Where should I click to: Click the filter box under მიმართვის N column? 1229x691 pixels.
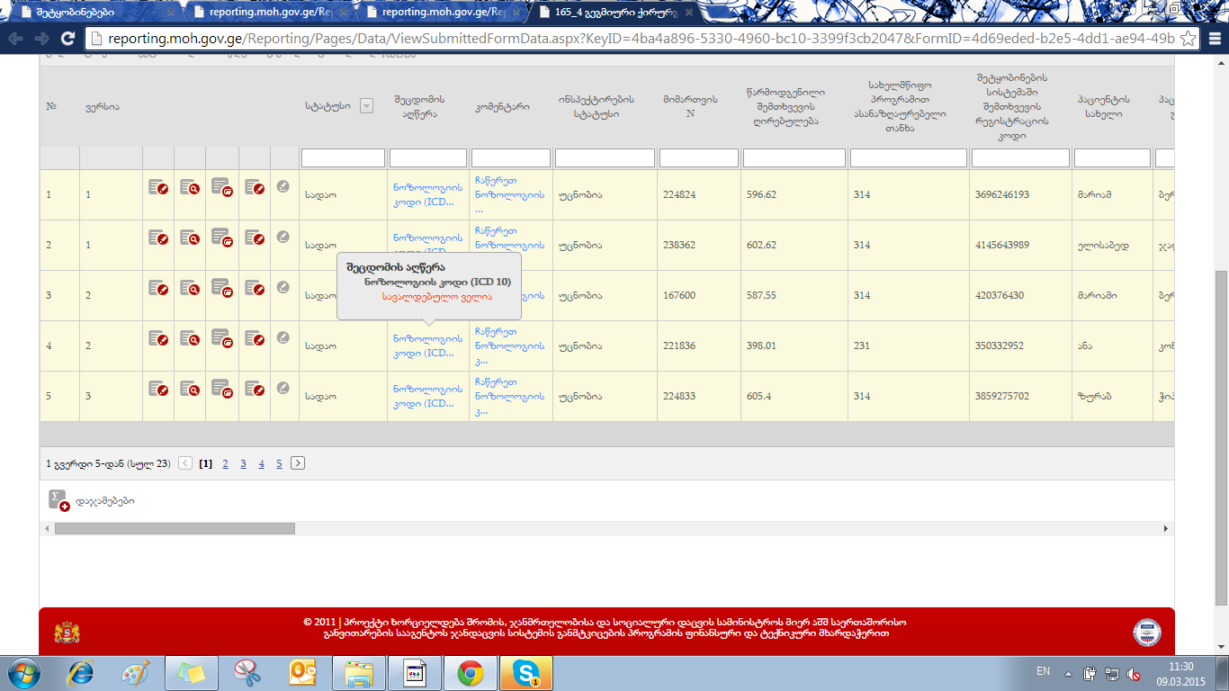pos(698,158)
